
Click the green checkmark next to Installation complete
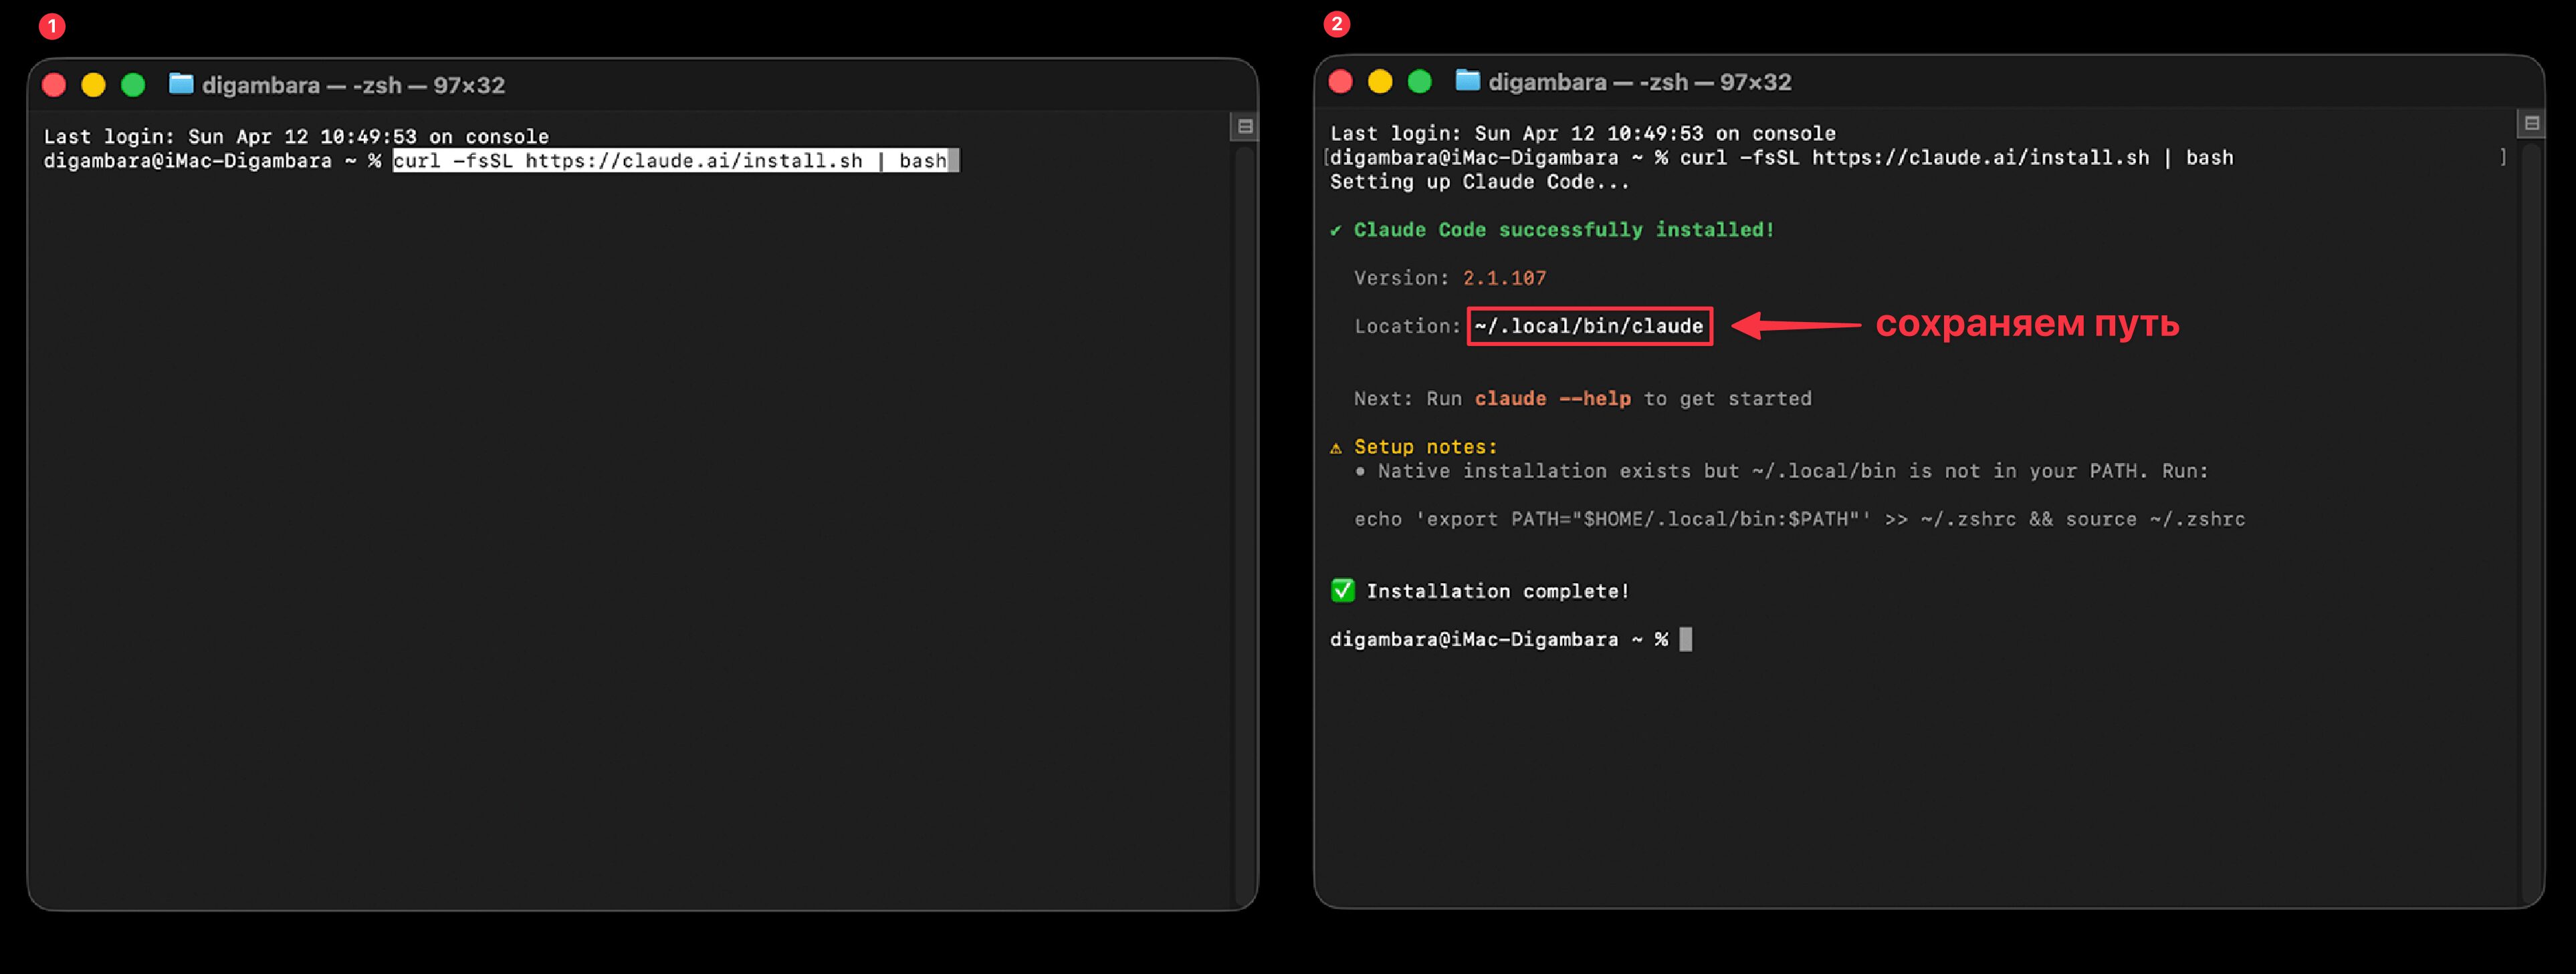click(1342, 591)
